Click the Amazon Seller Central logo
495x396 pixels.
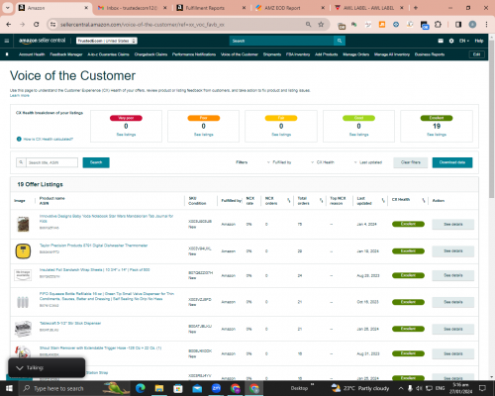[42, 41]
